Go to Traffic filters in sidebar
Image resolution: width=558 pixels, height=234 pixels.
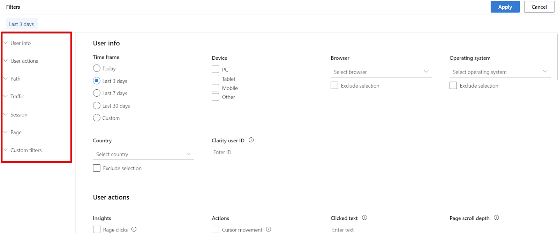[x=17, y=96]
